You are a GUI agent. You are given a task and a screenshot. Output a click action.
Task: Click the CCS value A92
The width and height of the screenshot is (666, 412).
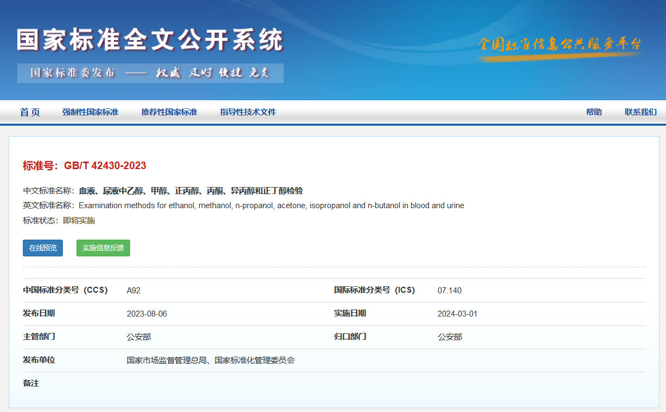[133, 291]
